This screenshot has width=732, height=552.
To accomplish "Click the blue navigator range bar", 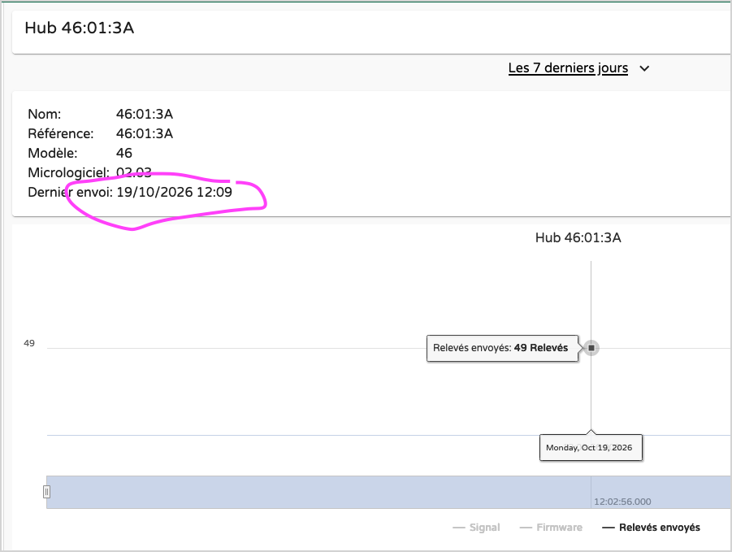I will pyautogui.click(x=388, y=492).
